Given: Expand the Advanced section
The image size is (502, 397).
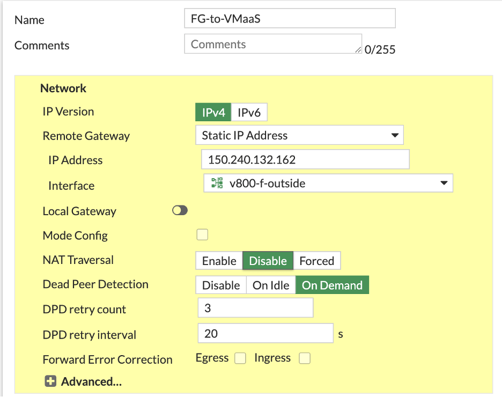Looking at the screenshot, I should [91, 381].
